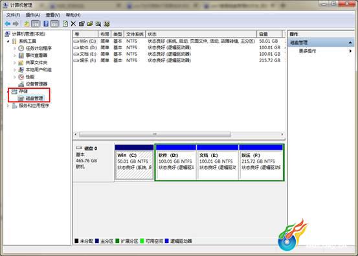Click the 磁盘 0 disk label

pos(91,148)
